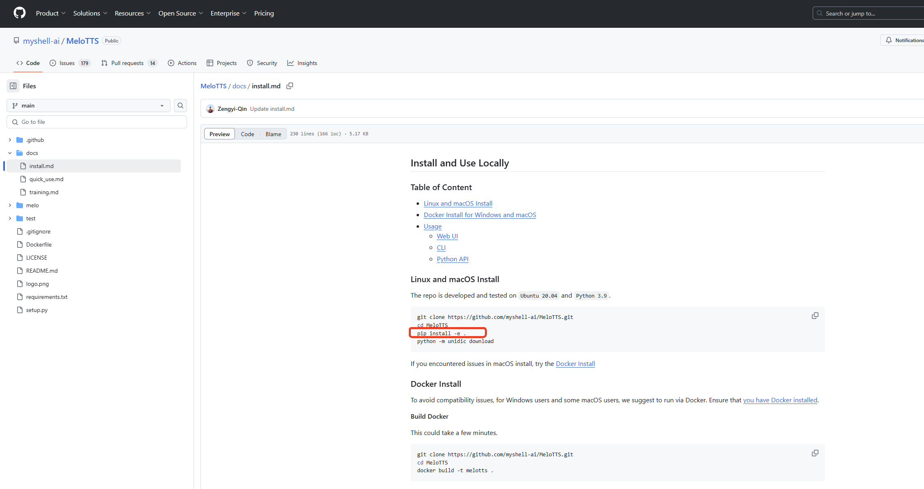Open the main branch dropdown
Image resolution: width=924 pixels, height=489 pixels.
point(88,105)
